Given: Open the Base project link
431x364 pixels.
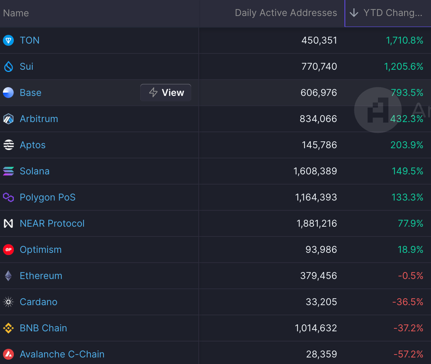Looking at the screenshot, I should pos(31,93).
